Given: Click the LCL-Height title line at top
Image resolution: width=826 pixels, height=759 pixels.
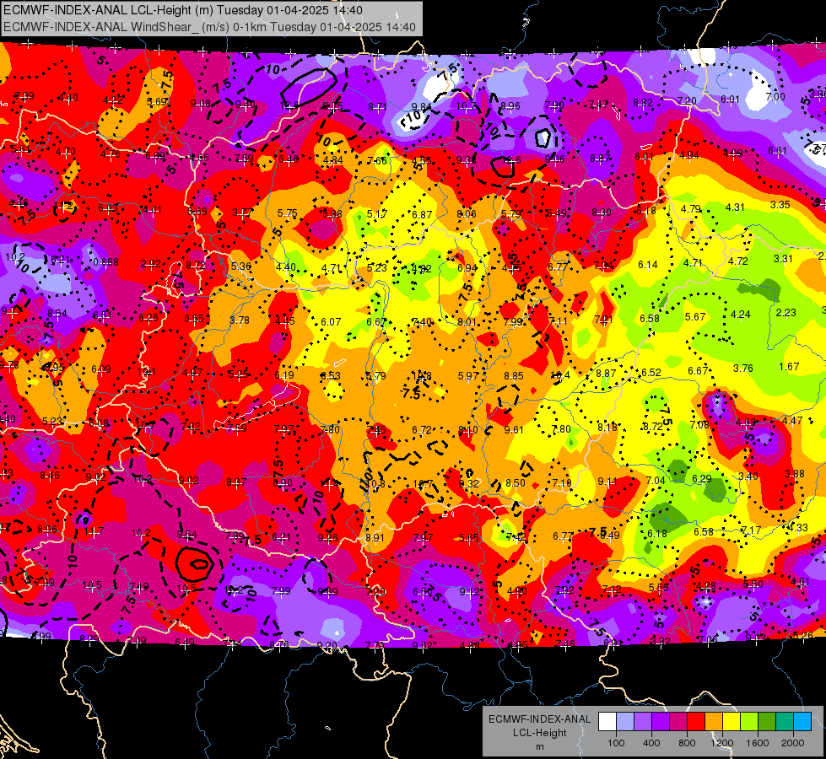Looking at the screenshot, I should [183, 10].
